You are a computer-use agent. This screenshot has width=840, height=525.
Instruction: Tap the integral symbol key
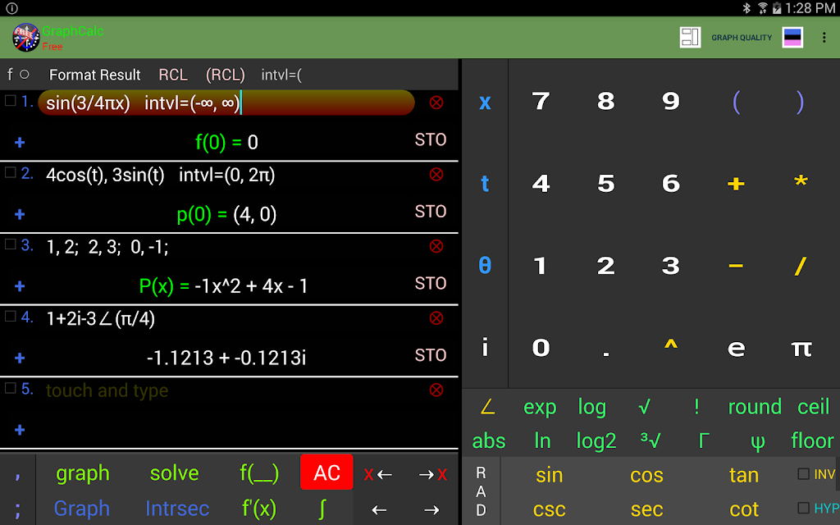322,509
